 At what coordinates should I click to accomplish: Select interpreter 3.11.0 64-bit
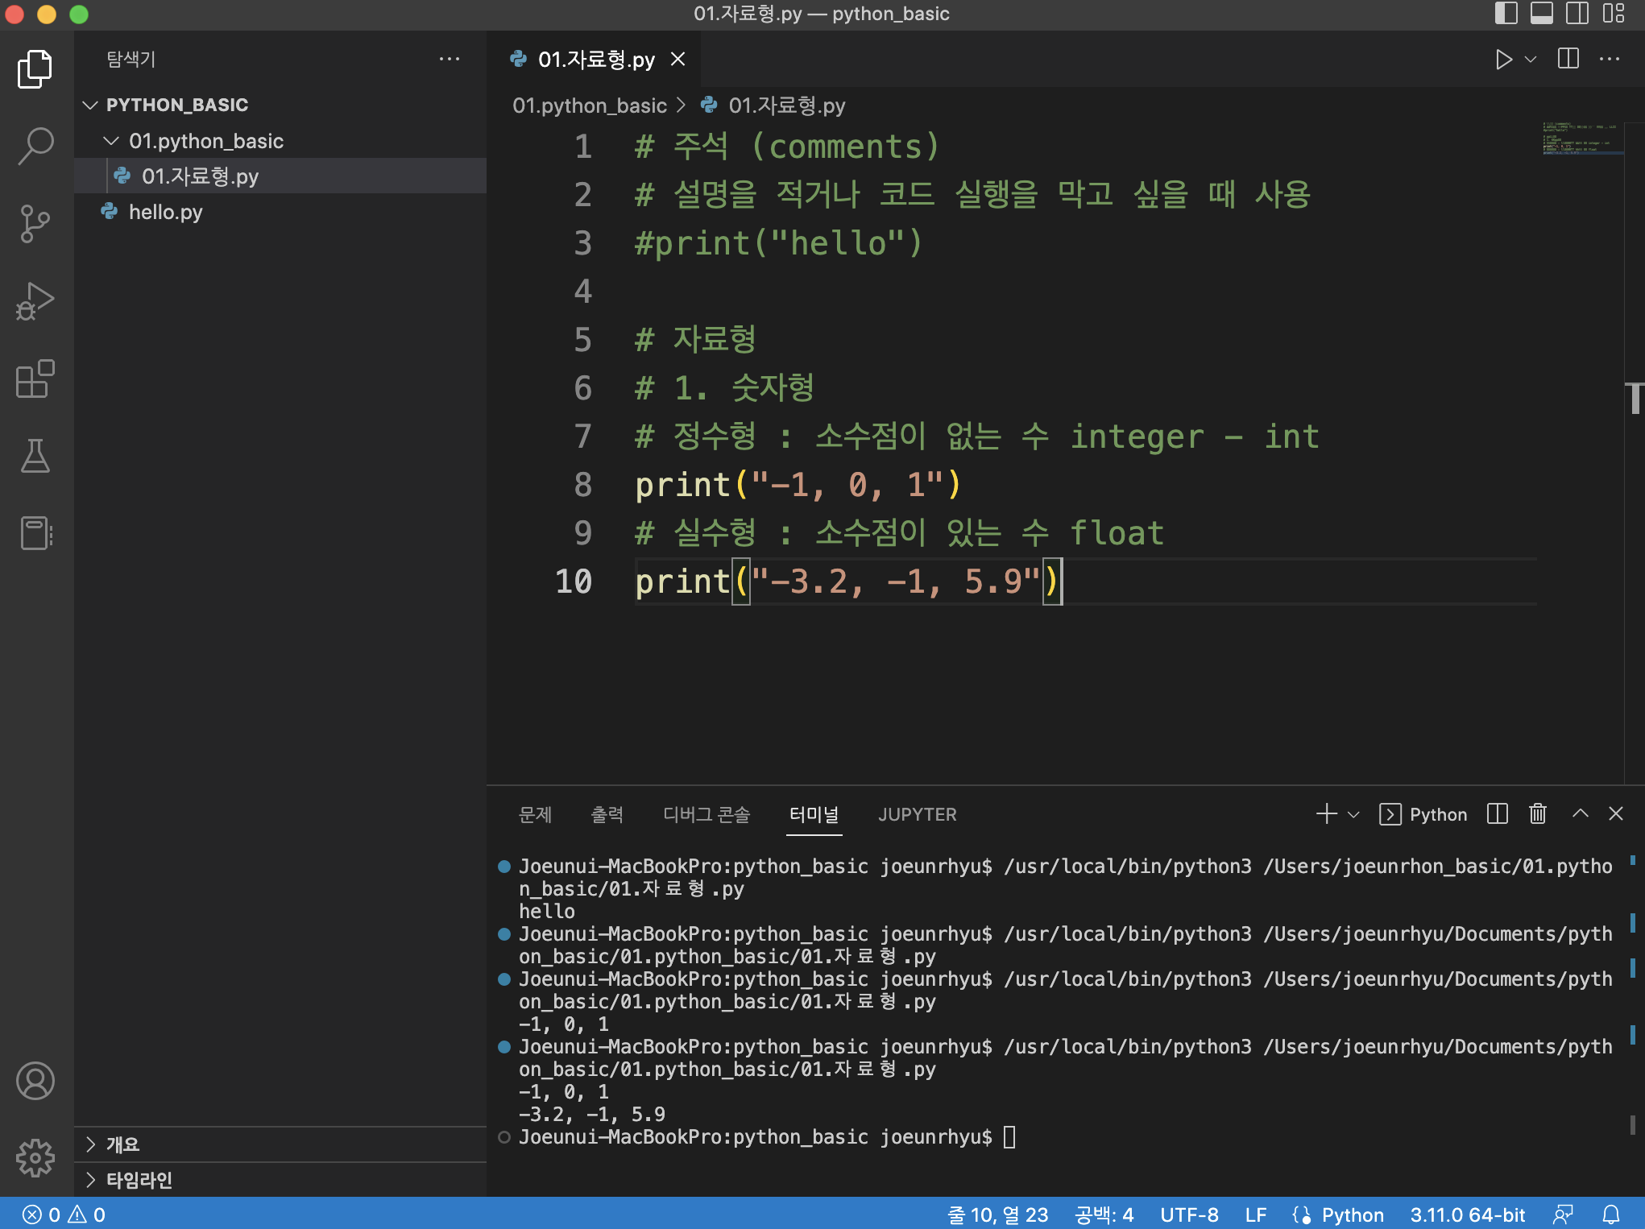(1467, 1215)
